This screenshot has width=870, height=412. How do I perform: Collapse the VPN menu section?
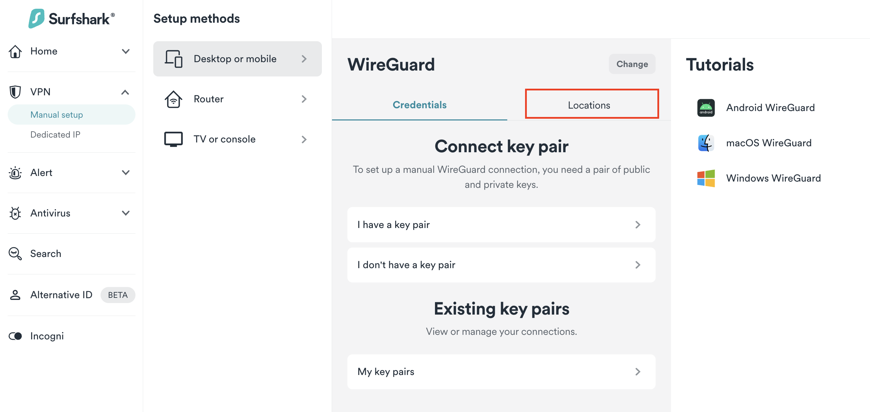coord(126,92)
